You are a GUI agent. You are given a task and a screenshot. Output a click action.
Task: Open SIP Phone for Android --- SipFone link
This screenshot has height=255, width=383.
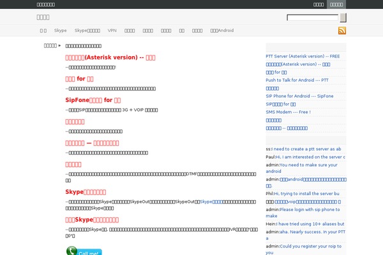point(299,96)
